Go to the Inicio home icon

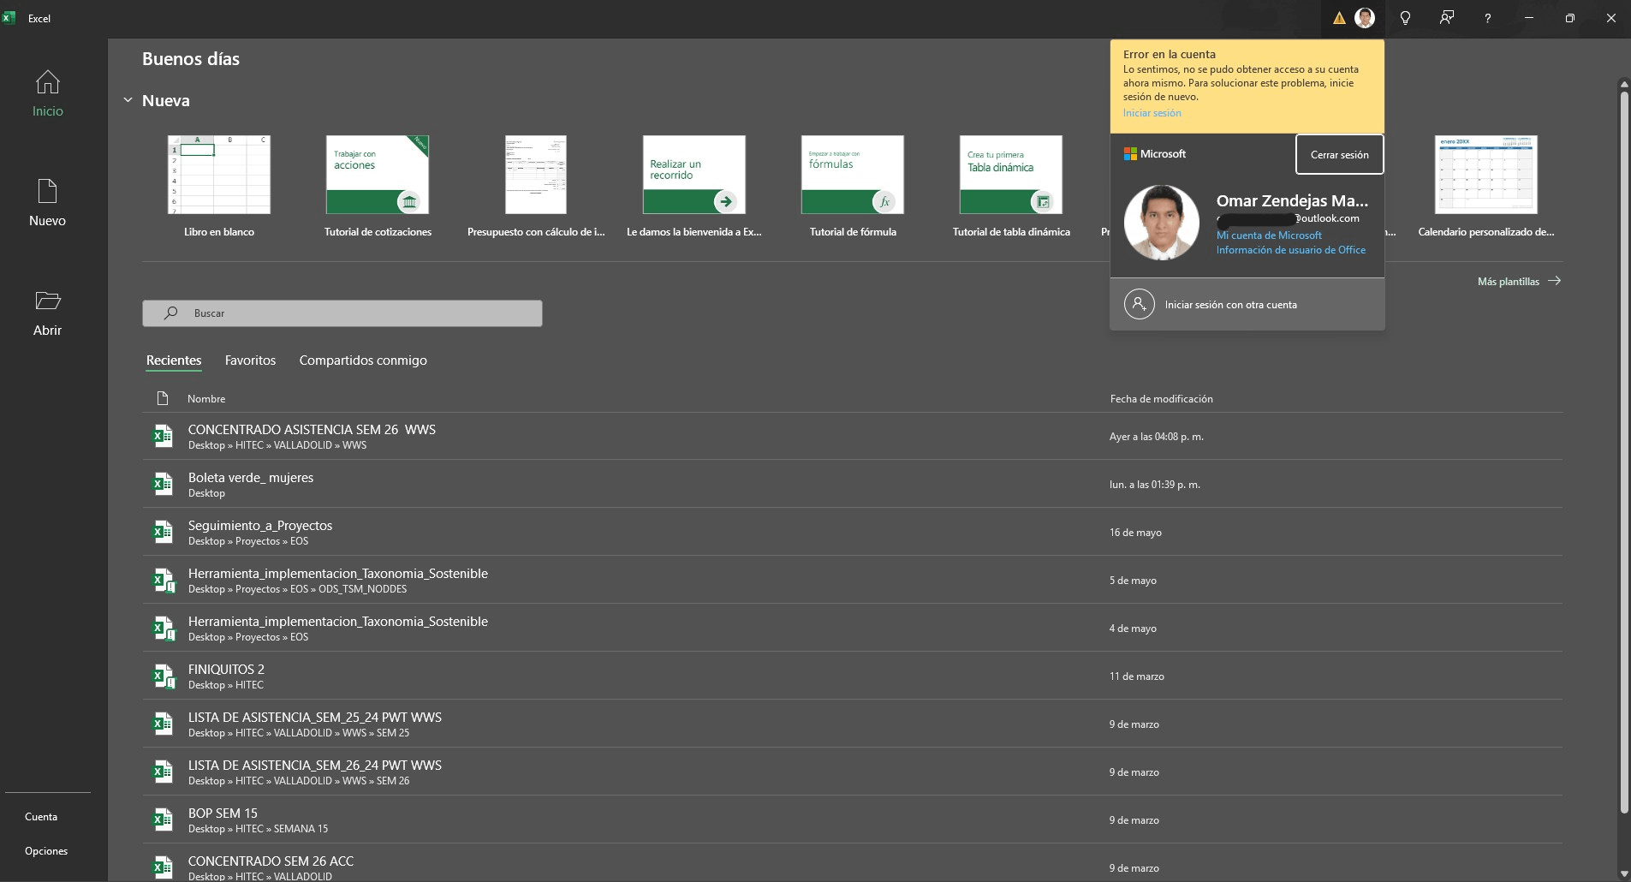pyautogui.click(x=48, y=82)
